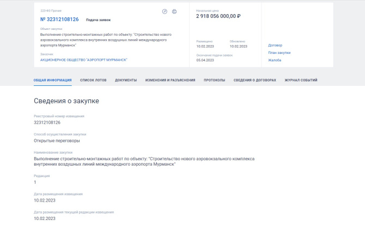The width and height of the screenshot is (365, 232).
Task: Switch to the Протоколы tab
Action: coord(214,80)
